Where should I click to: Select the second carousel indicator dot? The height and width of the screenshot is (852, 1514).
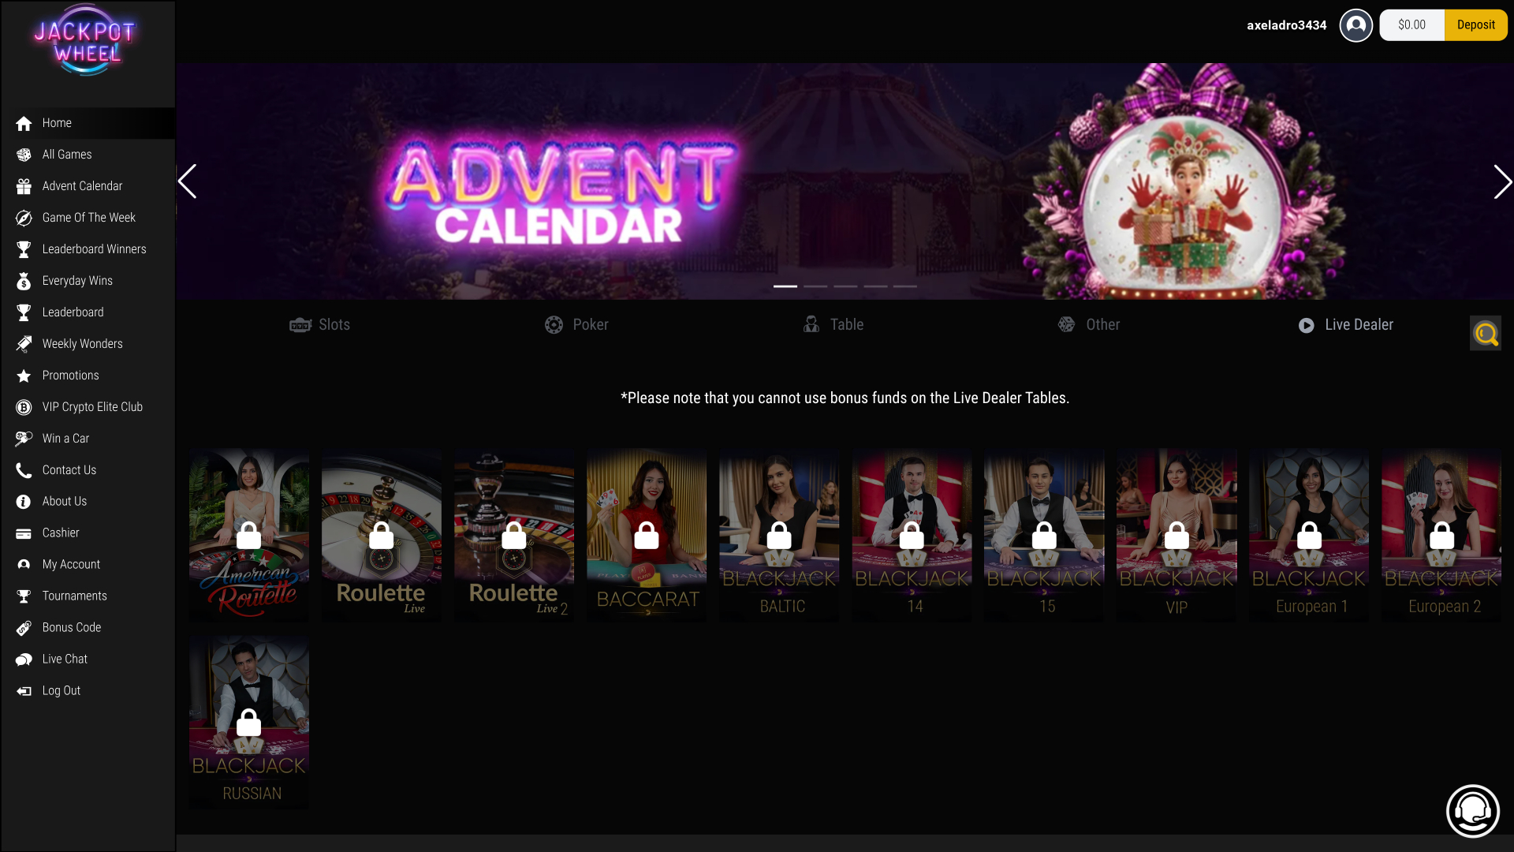(x=815, y=286)
